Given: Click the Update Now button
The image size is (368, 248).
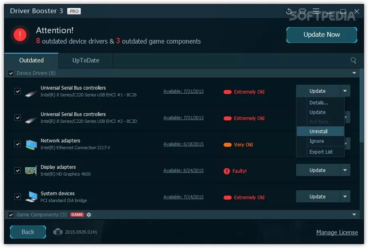Looking at the screenshot, I should coord(322,35).
